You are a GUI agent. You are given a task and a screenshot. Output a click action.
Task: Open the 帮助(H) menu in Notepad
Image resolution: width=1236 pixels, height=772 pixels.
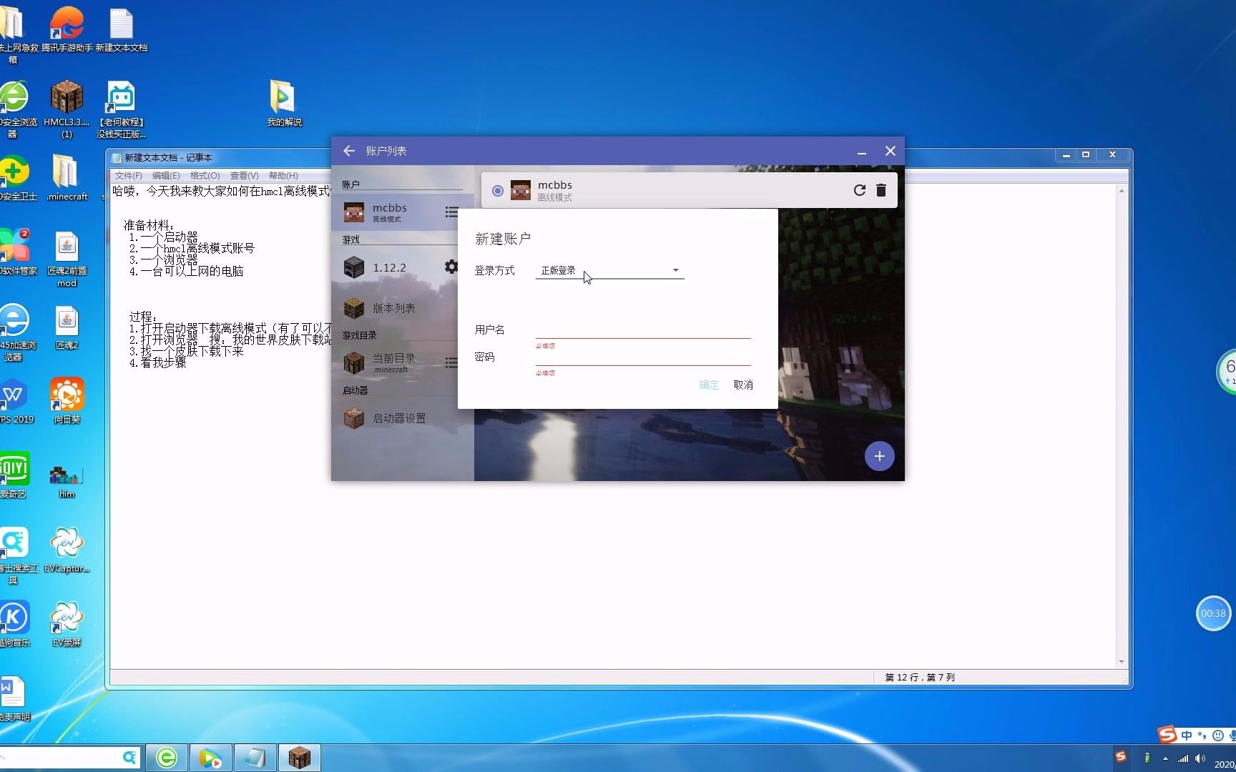(283, 176)
